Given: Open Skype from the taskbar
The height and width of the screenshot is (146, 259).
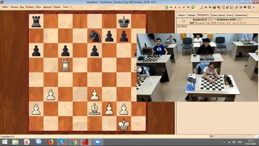Looking at the screenshot, I should coord(62,142).
